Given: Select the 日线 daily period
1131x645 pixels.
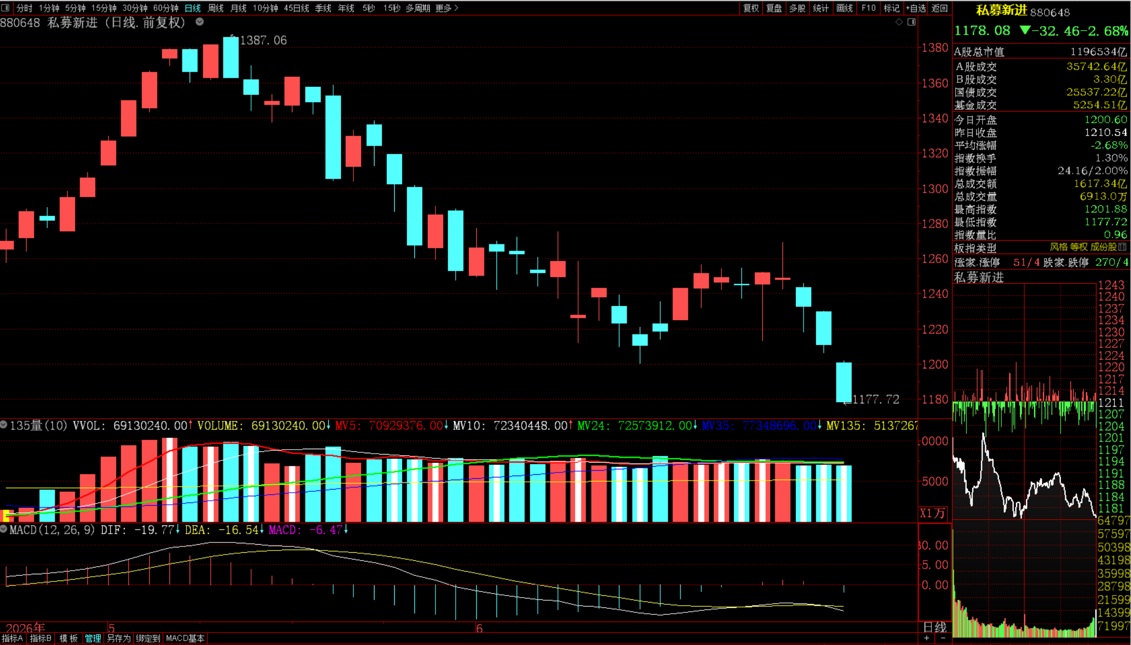Looking at the screenshot, I should [x=193, y=8].
